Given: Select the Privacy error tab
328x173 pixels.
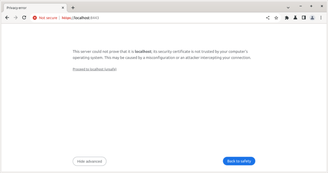Looking at the screenshot, I should [30, 8].
